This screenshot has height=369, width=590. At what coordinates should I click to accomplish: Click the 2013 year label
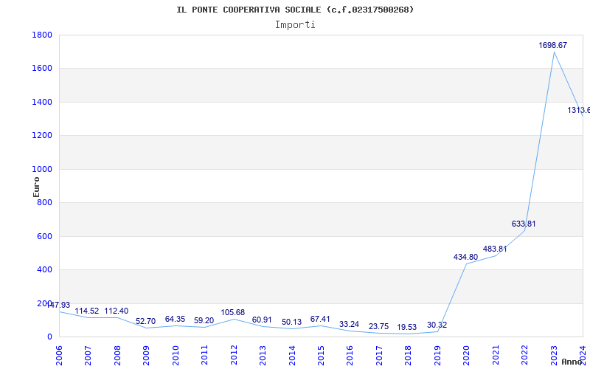263,355
